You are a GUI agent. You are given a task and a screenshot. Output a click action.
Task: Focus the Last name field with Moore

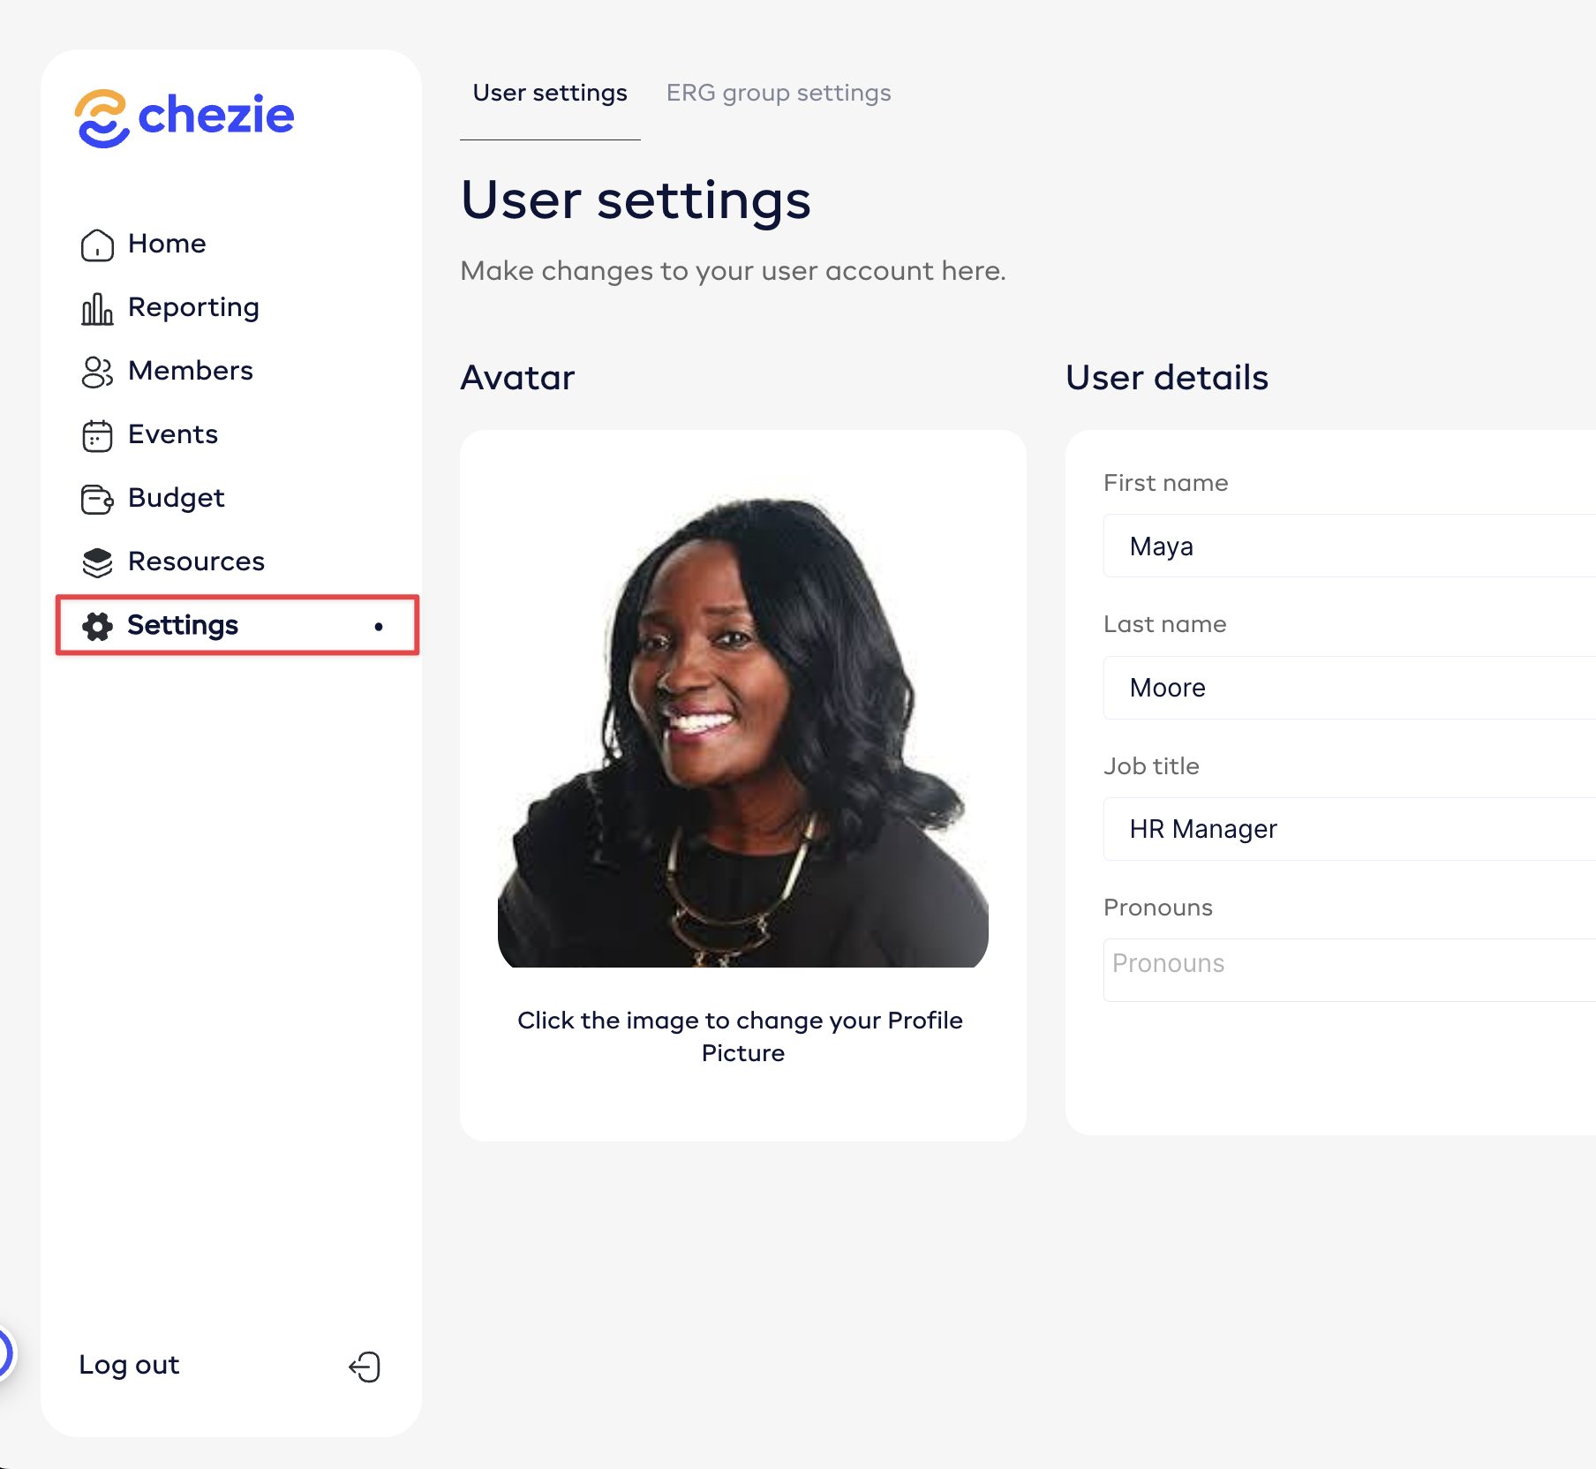coord(1350,687)
